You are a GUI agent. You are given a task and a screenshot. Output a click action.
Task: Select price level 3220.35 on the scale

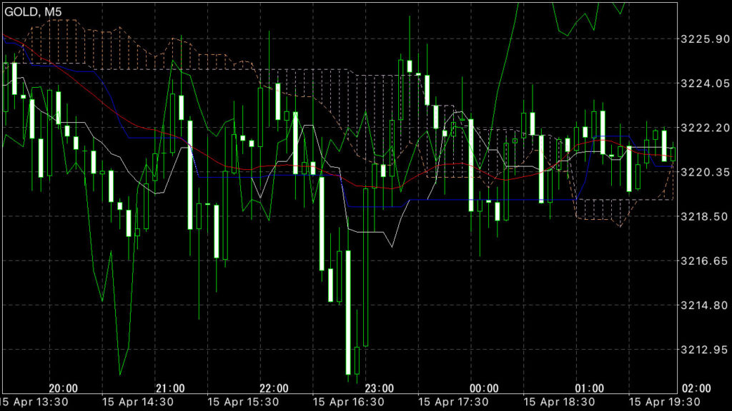coord(705,172)
